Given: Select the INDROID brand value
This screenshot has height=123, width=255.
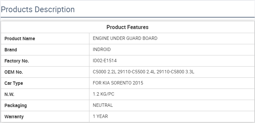Looking at the screenshot, I should [x=102, y=49].
